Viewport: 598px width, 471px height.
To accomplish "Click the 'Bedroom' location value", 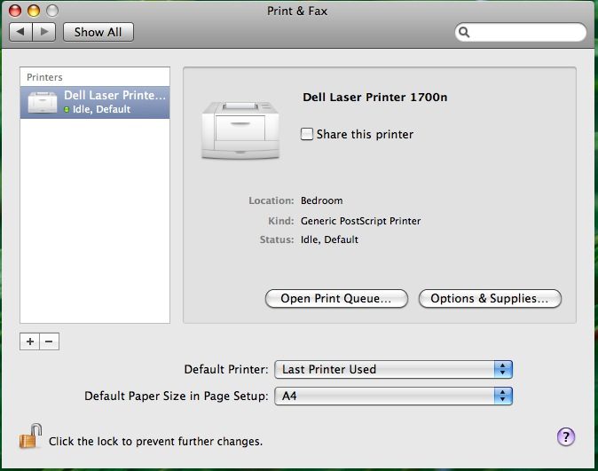I will [x=321, y=200].
